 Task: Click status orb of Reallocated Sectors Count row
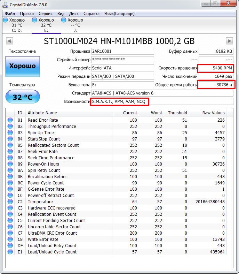pos(10,145)
